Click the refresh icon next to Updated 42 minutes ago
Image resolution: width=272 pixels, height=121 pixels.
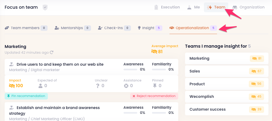point(51,52)
